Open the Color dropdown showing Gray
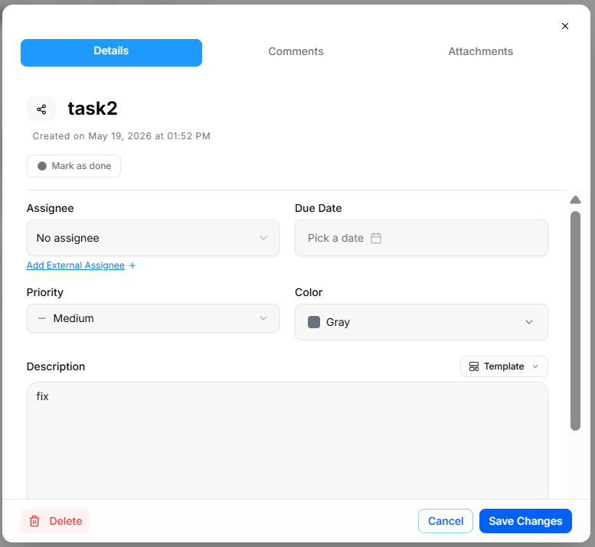This screenshot has width=595, height=547. pos(421,322)
